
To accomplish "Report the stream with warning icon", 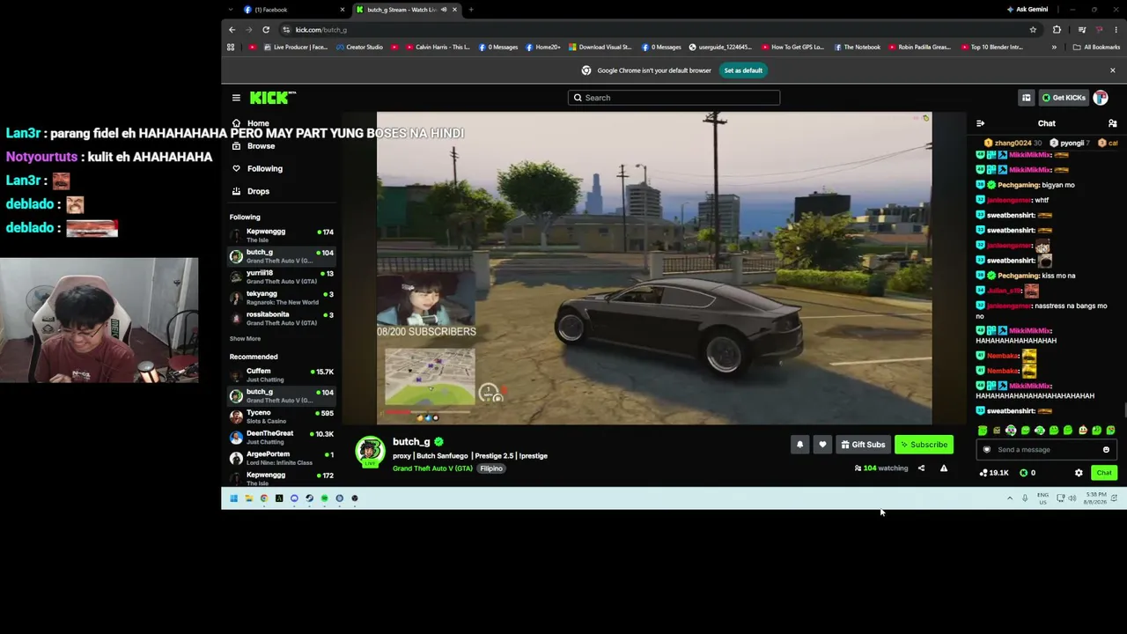I will click(944, 468).
